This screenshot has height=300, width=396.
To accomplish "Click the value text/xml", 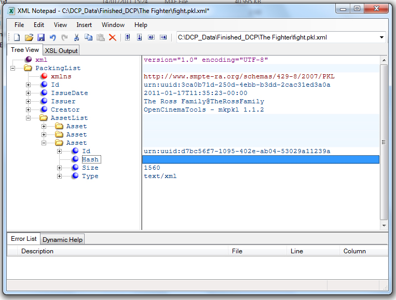I will [160, 176].
